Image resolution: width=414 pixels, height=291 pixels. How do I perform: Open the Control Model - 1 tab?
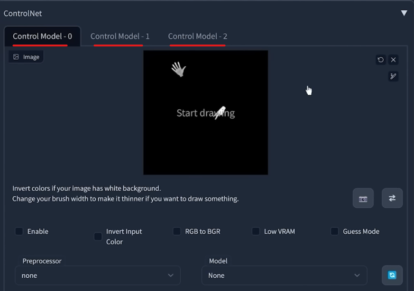pos(120,36)
